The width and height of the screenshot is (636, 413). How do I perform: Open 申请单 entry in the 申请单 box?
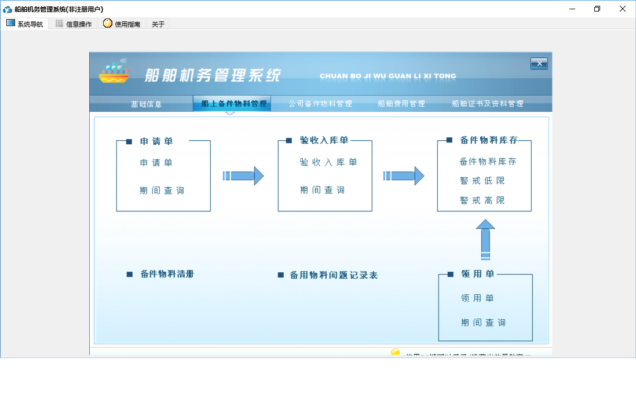(156, 163)
